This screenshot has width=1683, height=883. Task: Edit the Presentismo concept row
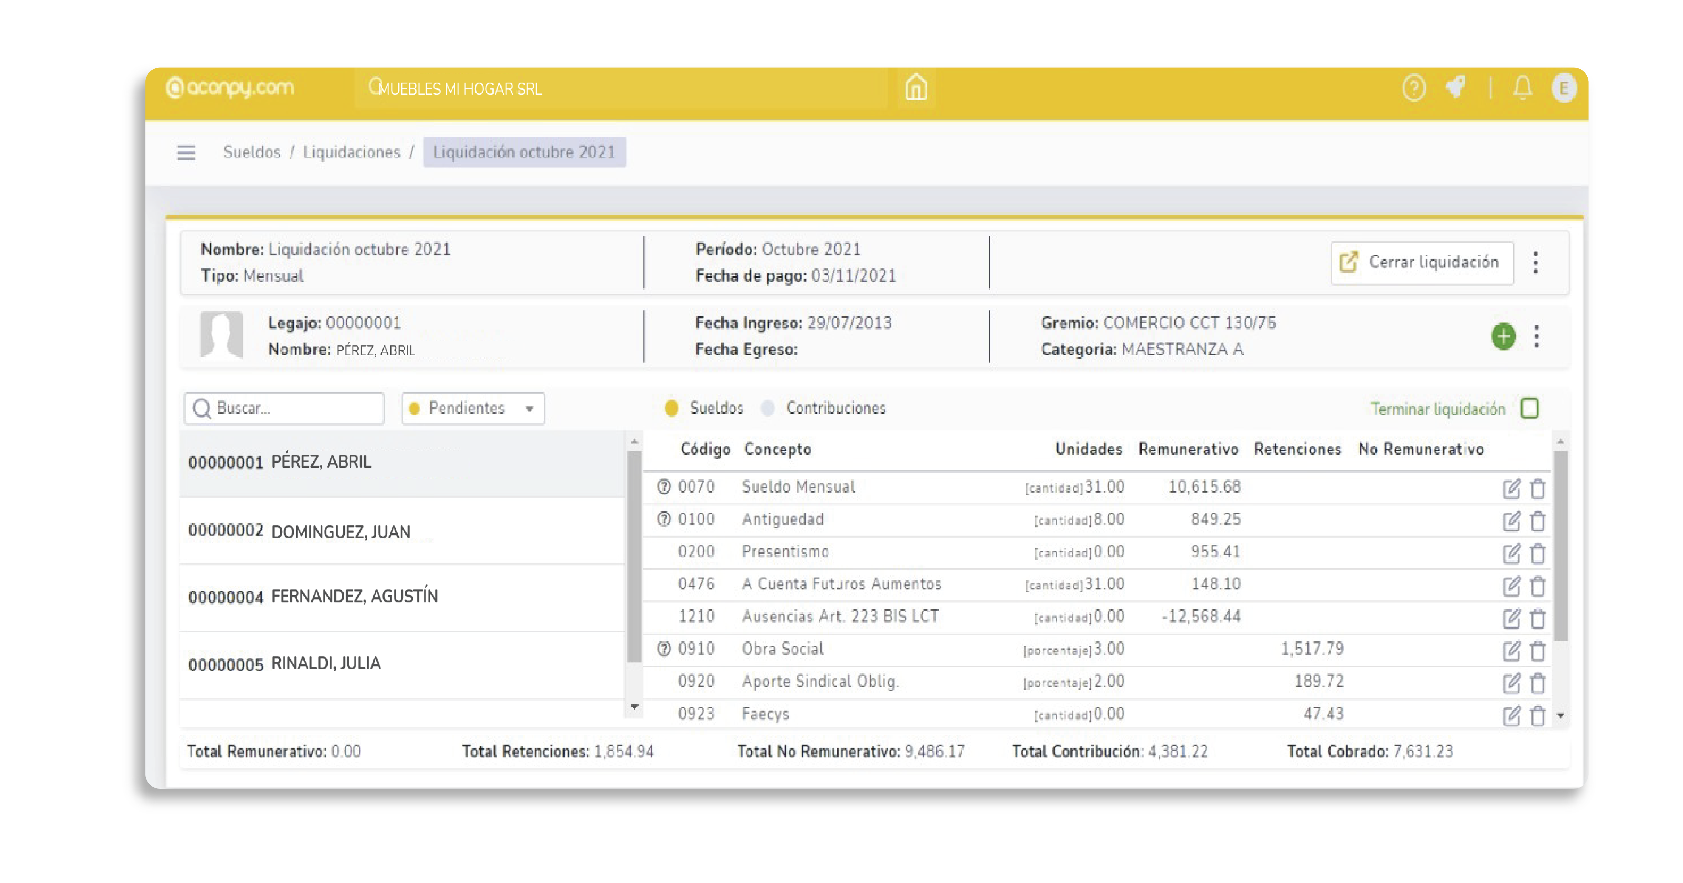(1511, 553)
